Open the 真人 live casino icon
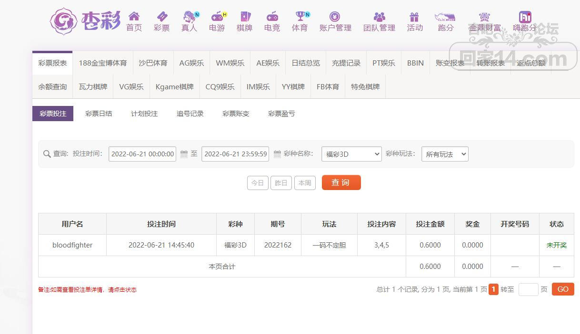Screen dimensions: 580x334 189,17
